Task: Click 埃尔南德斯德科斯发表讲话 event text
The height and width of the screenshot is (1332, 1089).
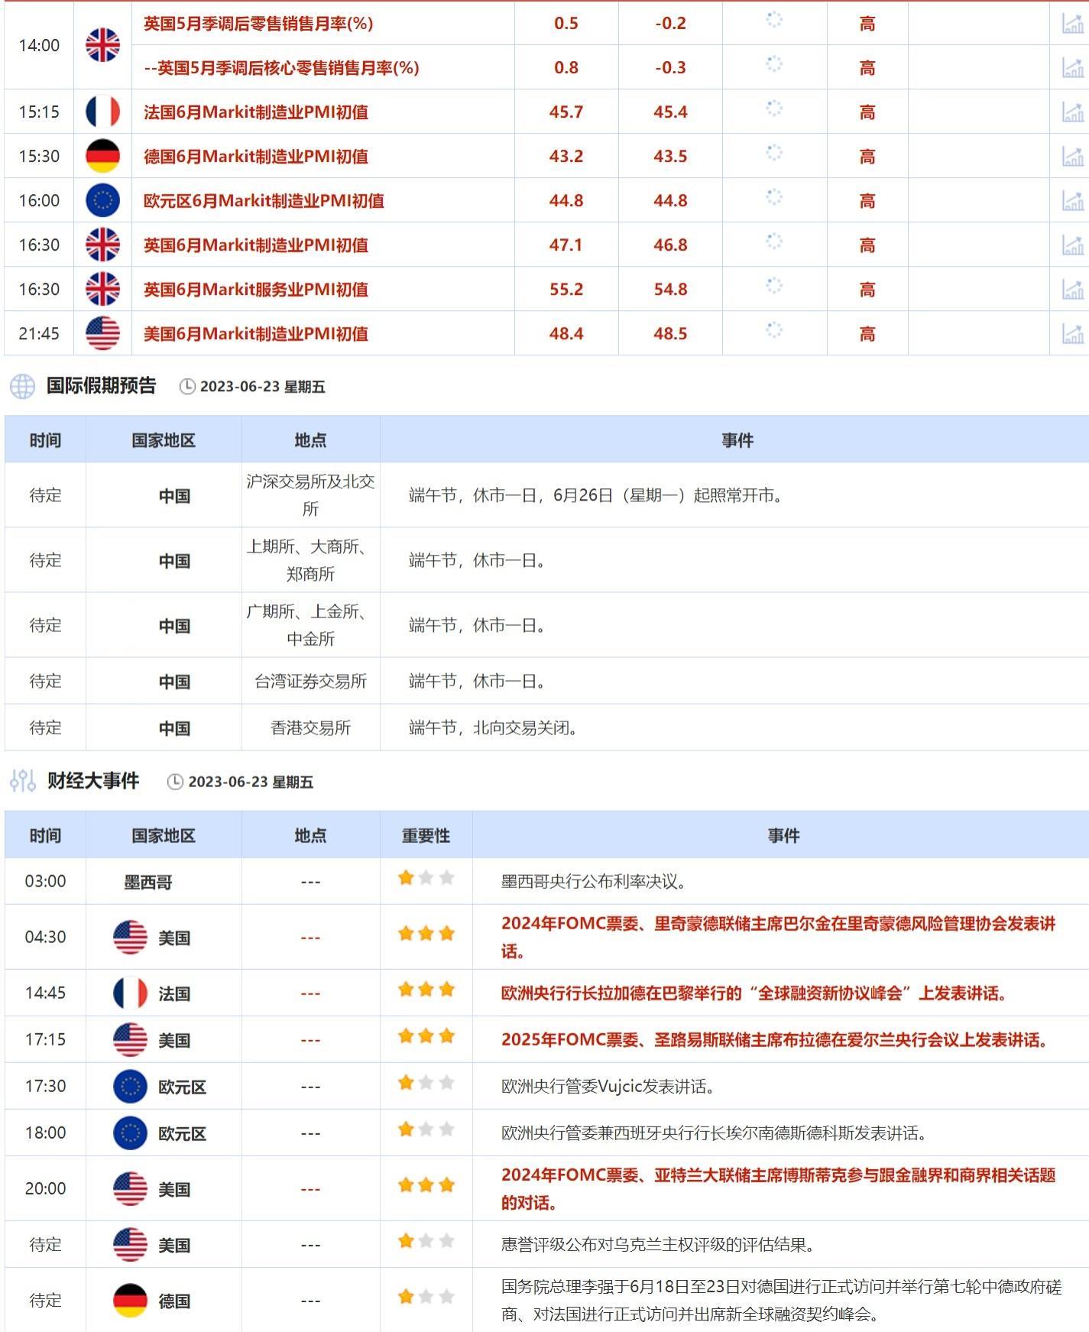Action: (x=715, y=1133)
